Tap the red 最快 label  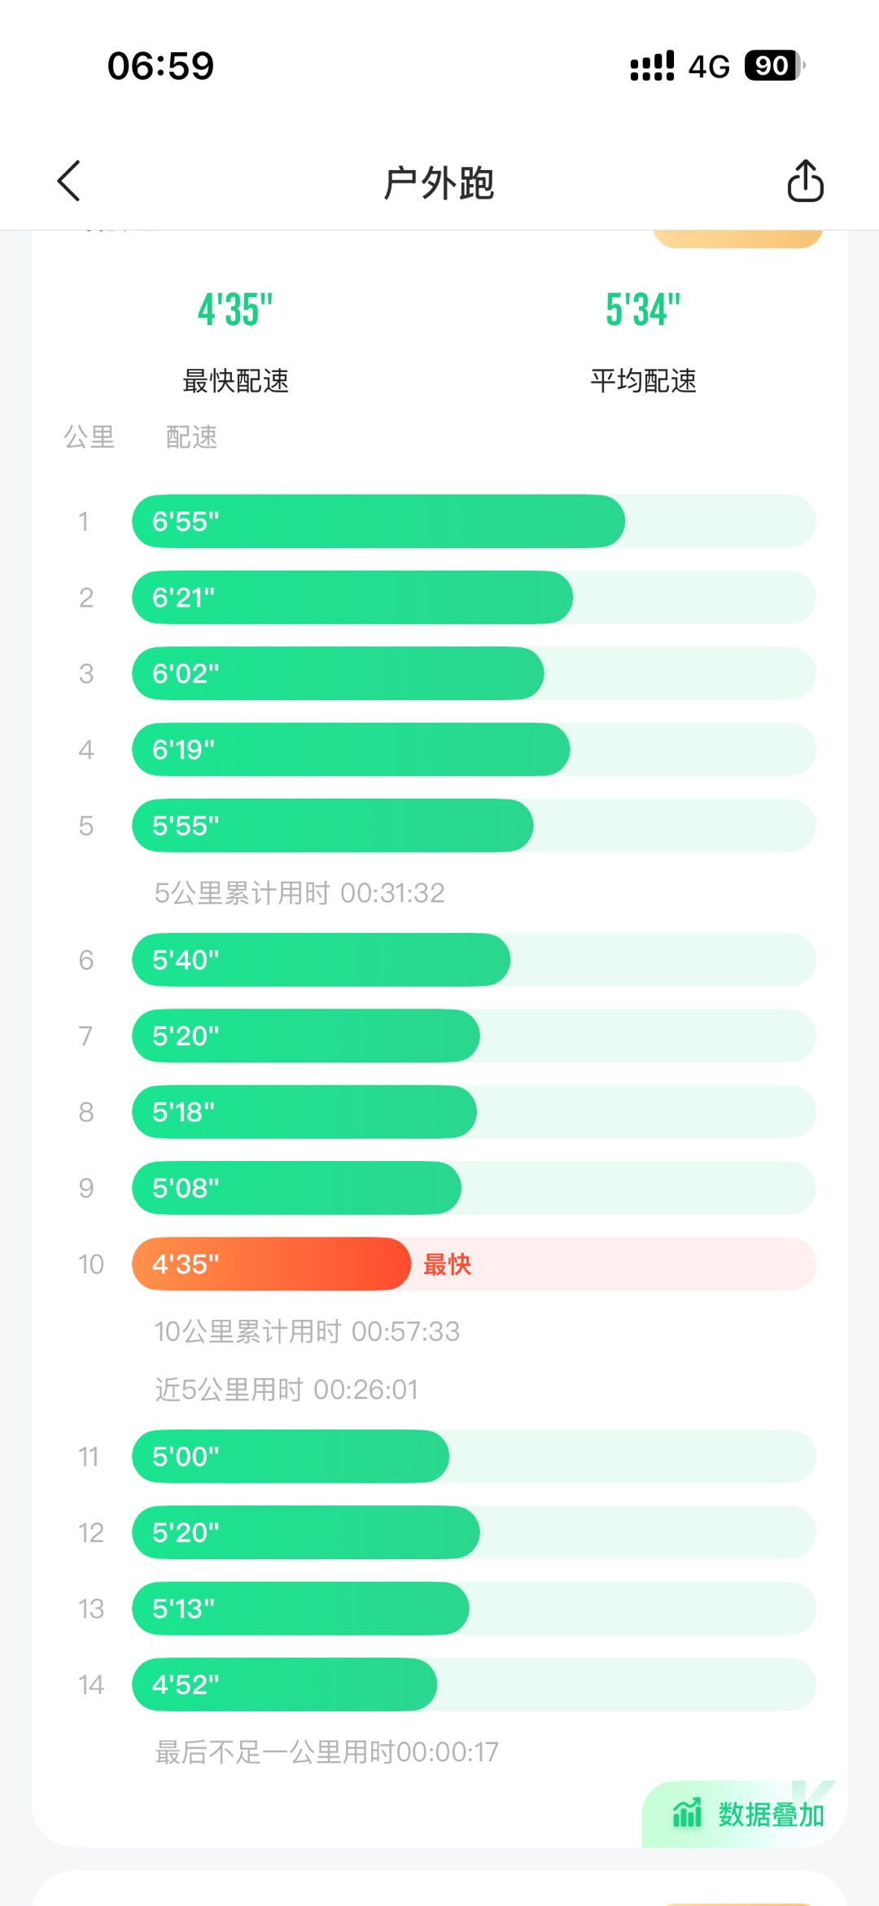point(447,1264)
